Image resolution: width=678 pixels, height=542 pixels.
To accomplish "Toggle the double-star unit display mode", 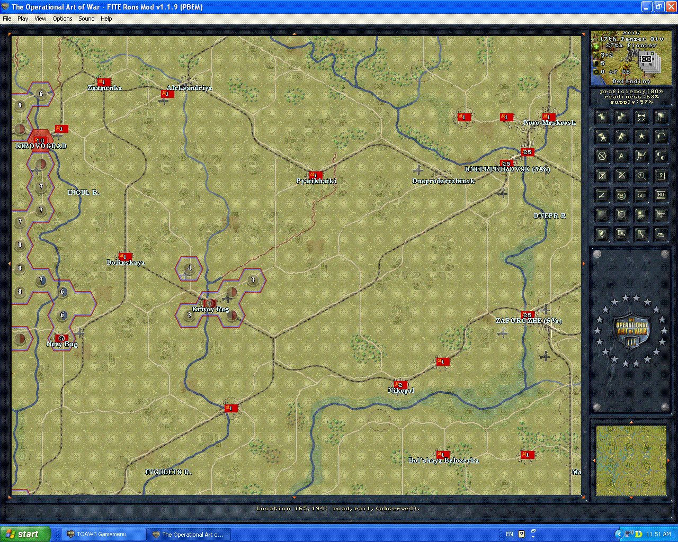I will tap(621, 136).
